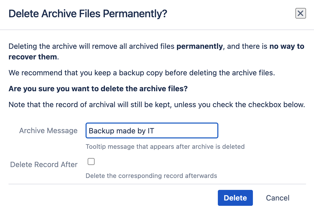This screenshot has width=314, height=218.
Task: Click the divider line above the Delete button
Action: pos(157,184)
